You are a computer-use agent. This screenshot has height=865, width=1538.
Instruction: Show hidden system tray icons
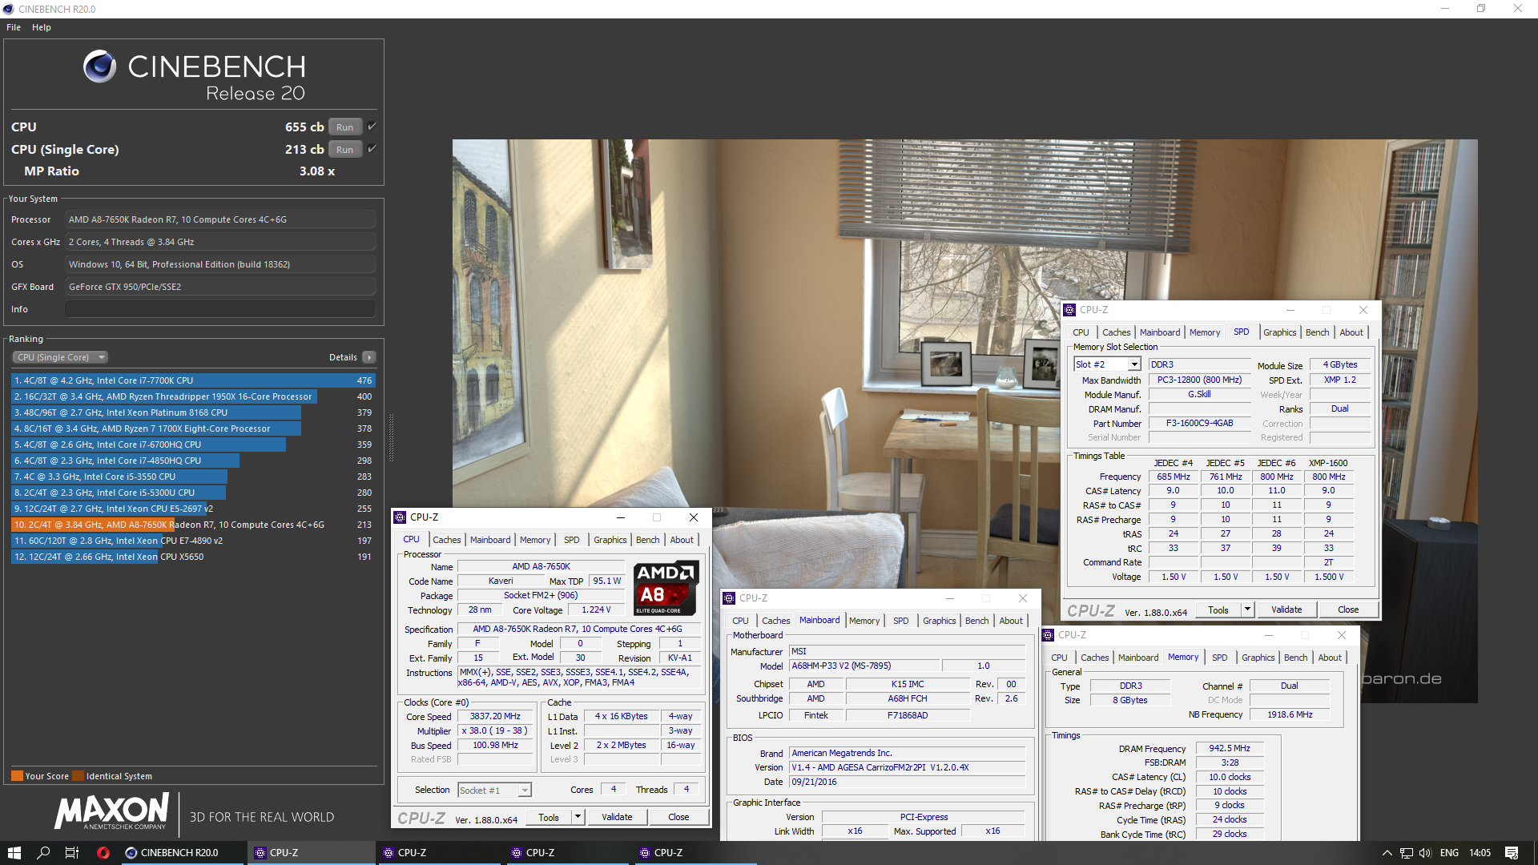pos(1387,853)
